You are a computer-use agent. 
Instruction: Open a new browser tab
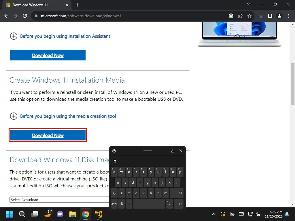tap(78, 5)
